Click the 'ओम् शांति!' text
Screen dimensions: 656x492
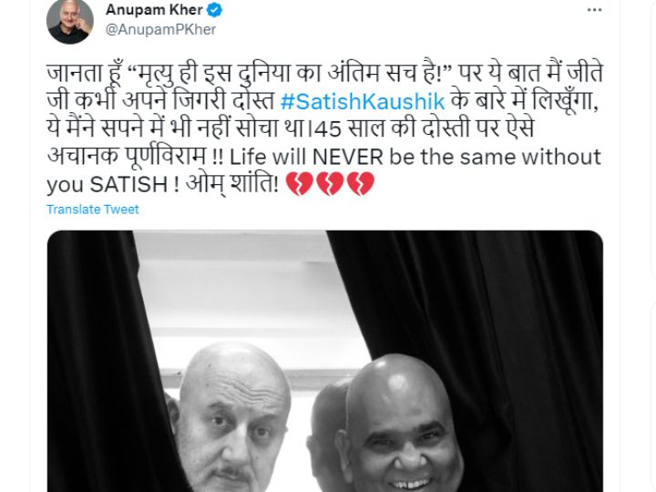(232, 183)
